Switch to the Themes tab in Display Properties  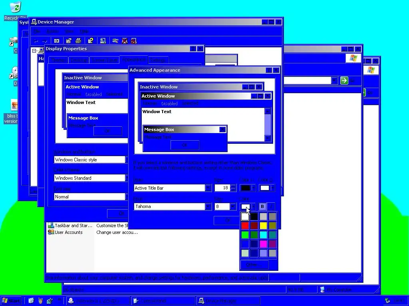click(58, 60)
